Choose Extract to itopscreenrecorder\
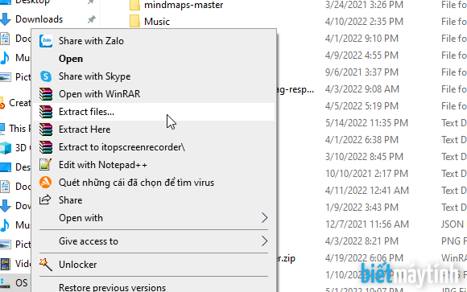This screenshot has height=292, width=467. [122, 147]
